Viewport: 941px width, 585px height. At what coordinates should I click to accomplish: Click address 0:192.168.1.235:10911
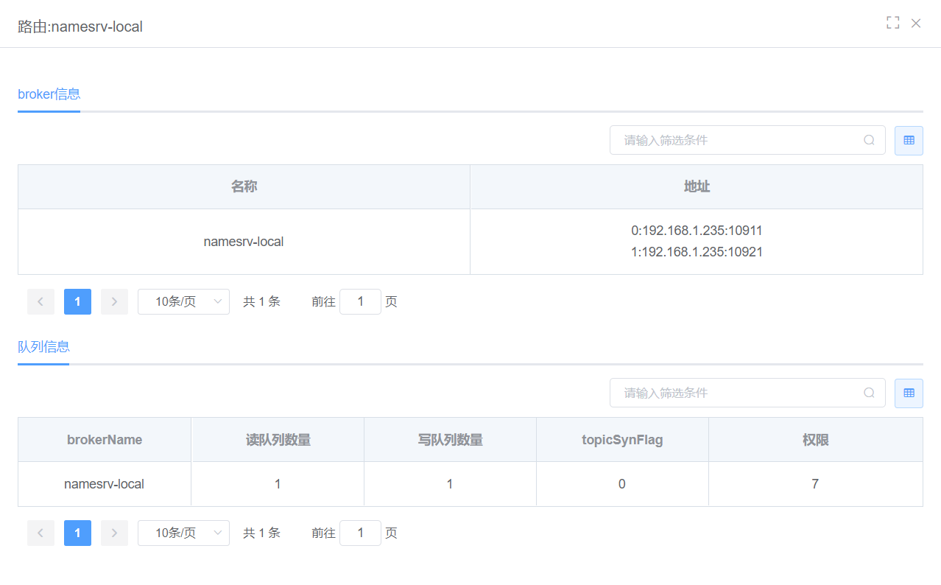coord(697,231)
